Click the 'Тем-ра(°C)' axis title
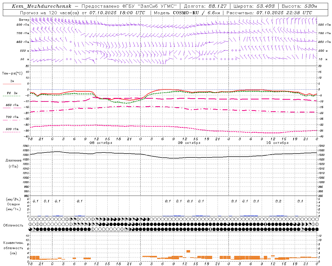332x266 pixels. click(x=12, y=74)
